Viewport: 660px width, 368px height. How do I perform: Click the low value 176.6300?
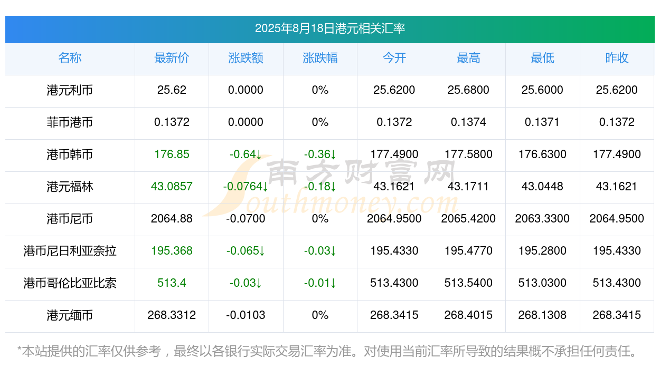(542, 154)
